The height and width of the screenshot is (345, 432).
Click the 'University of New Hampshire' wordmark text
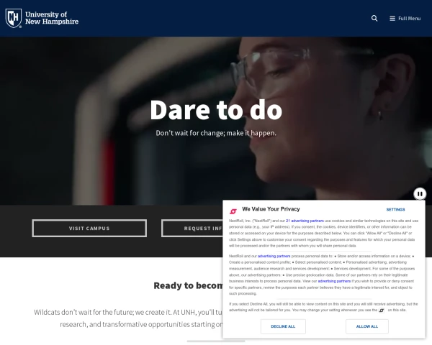(x=52, y=18)
